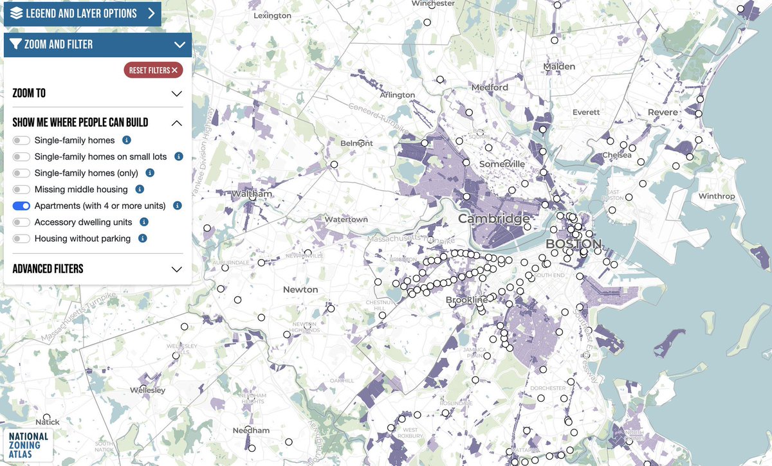Toggle Single-family homes on small lots switch

pyautogui.click(x=21, y=156)
